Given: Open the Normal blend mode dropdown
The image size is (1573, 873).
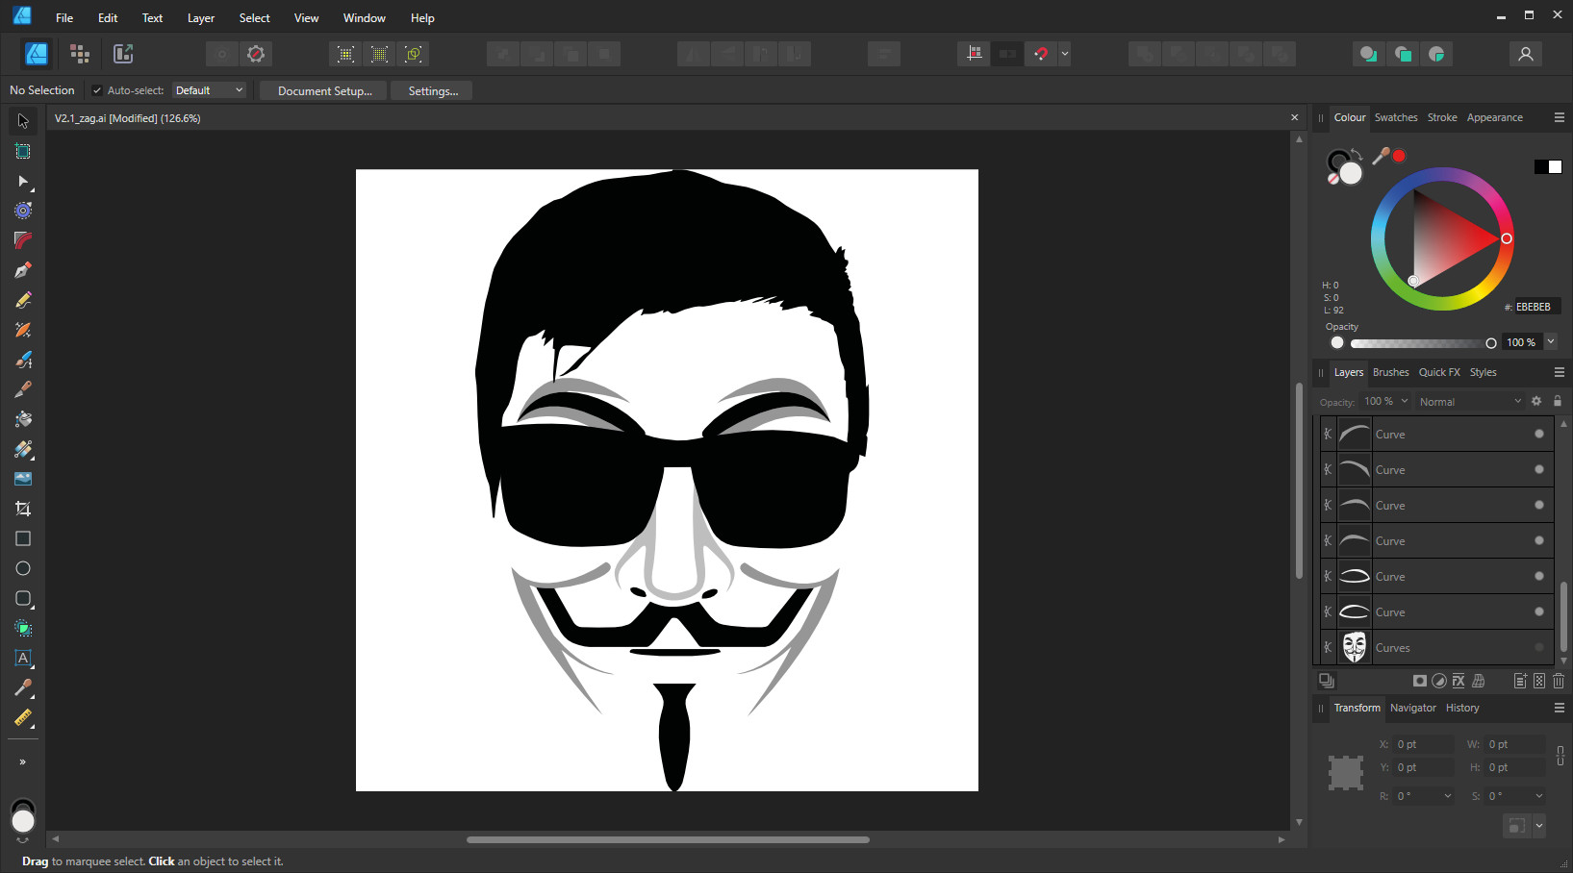Looking at the screenshot, I should [1470, 402].
